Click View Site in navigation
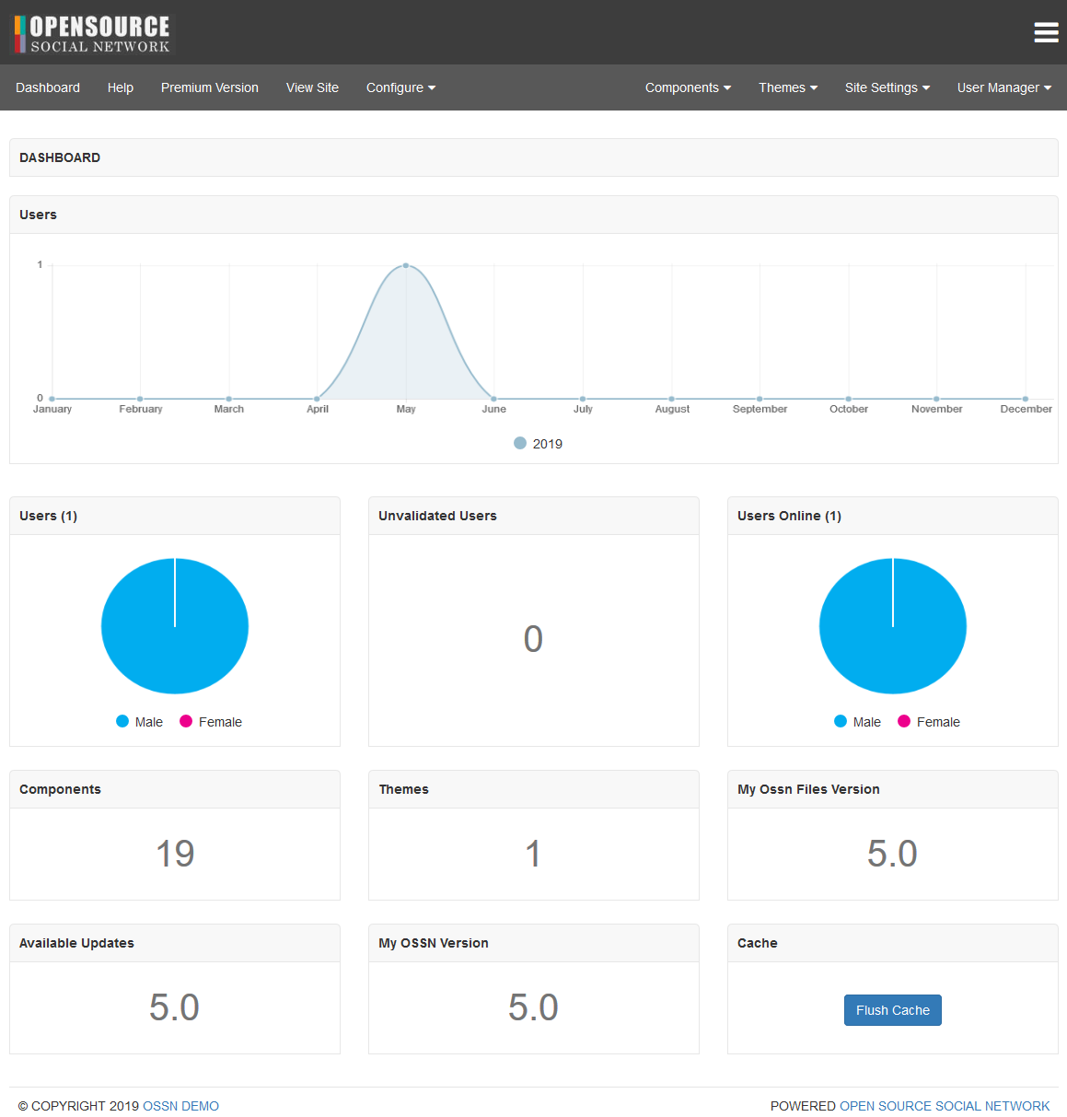 click(312, 87)
